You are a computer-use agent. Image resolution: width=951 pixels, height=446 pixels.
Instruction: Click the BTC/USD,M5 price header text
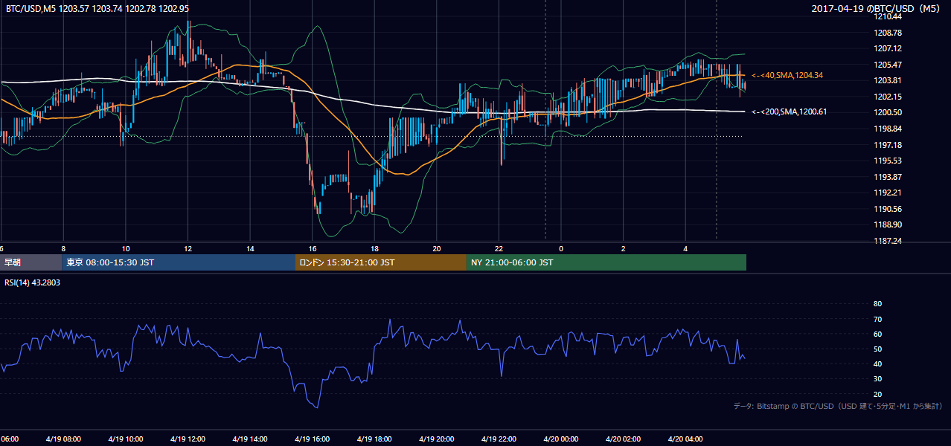pyautogui.click(x=97, y=8)
